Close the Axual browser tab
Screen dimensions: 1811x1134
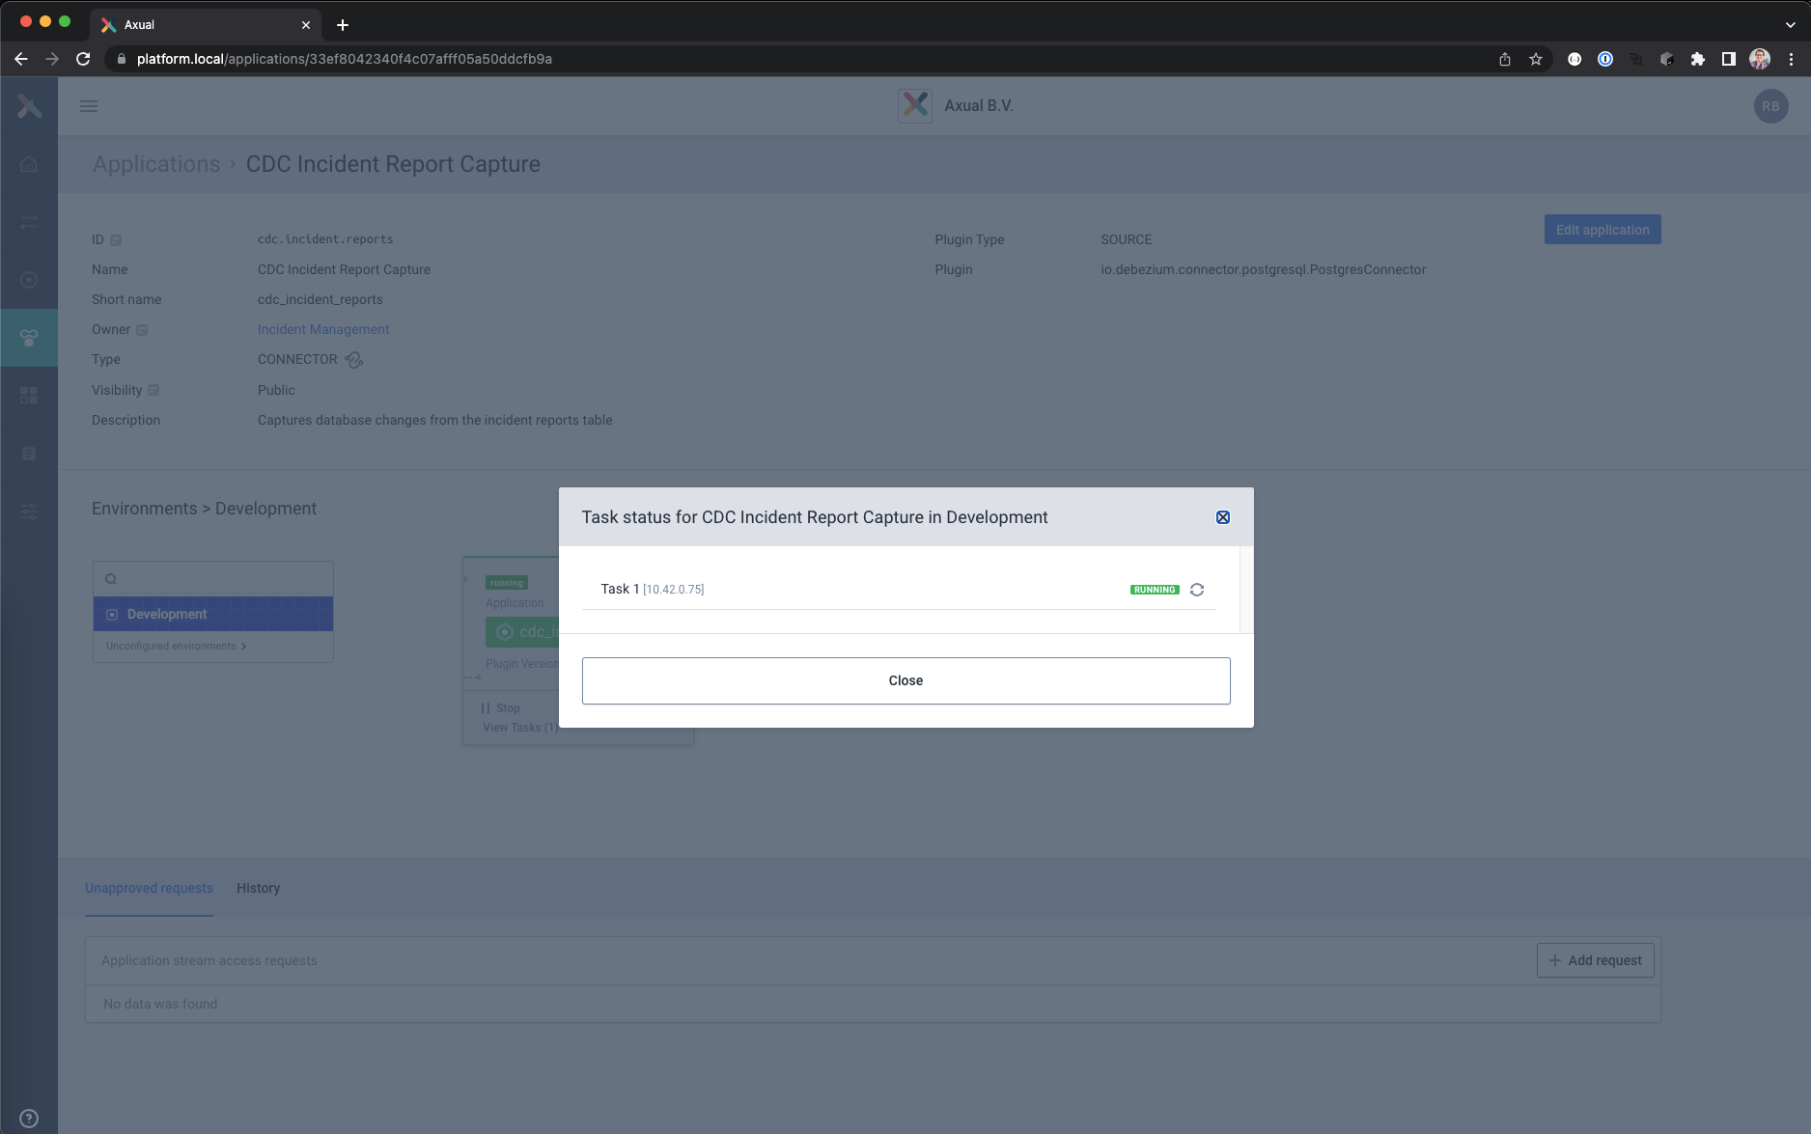click(x=306, y=25)
